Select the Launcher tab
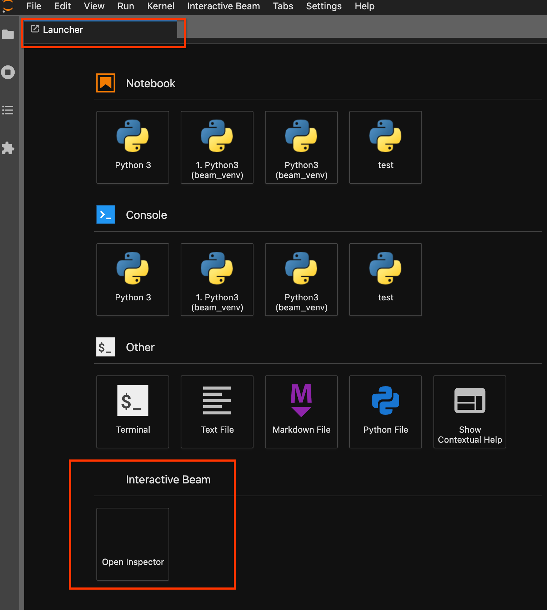The width and height of the screenshot is (547, 610). pos(63,30)
